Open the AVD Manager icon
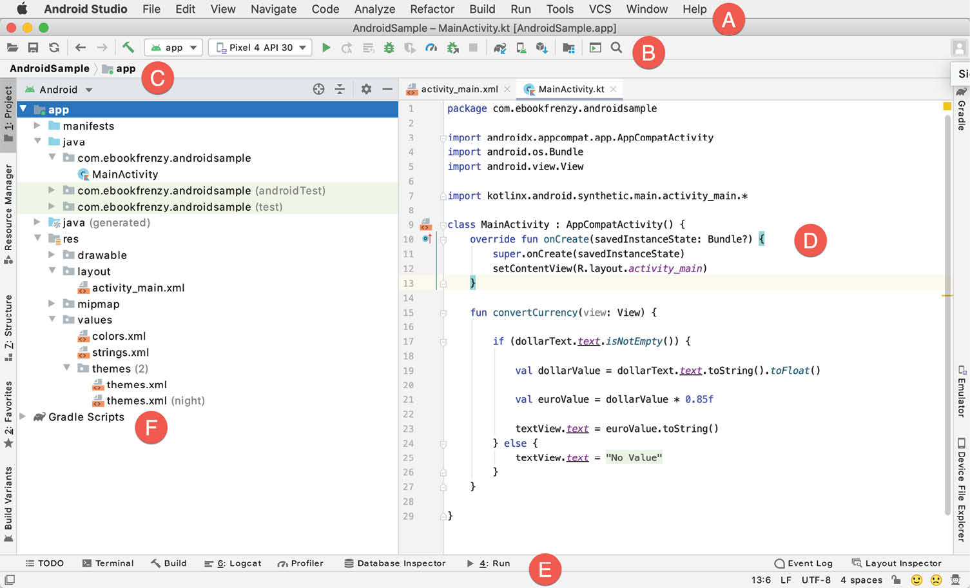The height and width of the screenshot is (588, 970). point(521,48)
